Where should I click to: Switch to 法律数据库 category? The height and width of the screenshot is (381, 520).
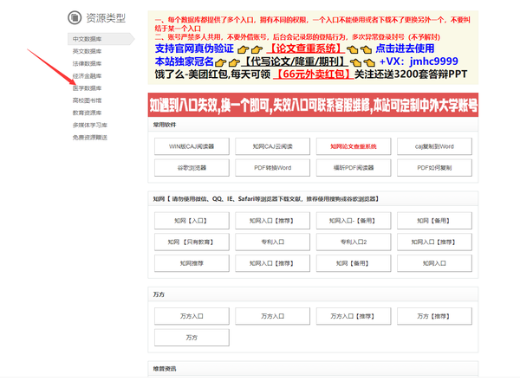87,63
